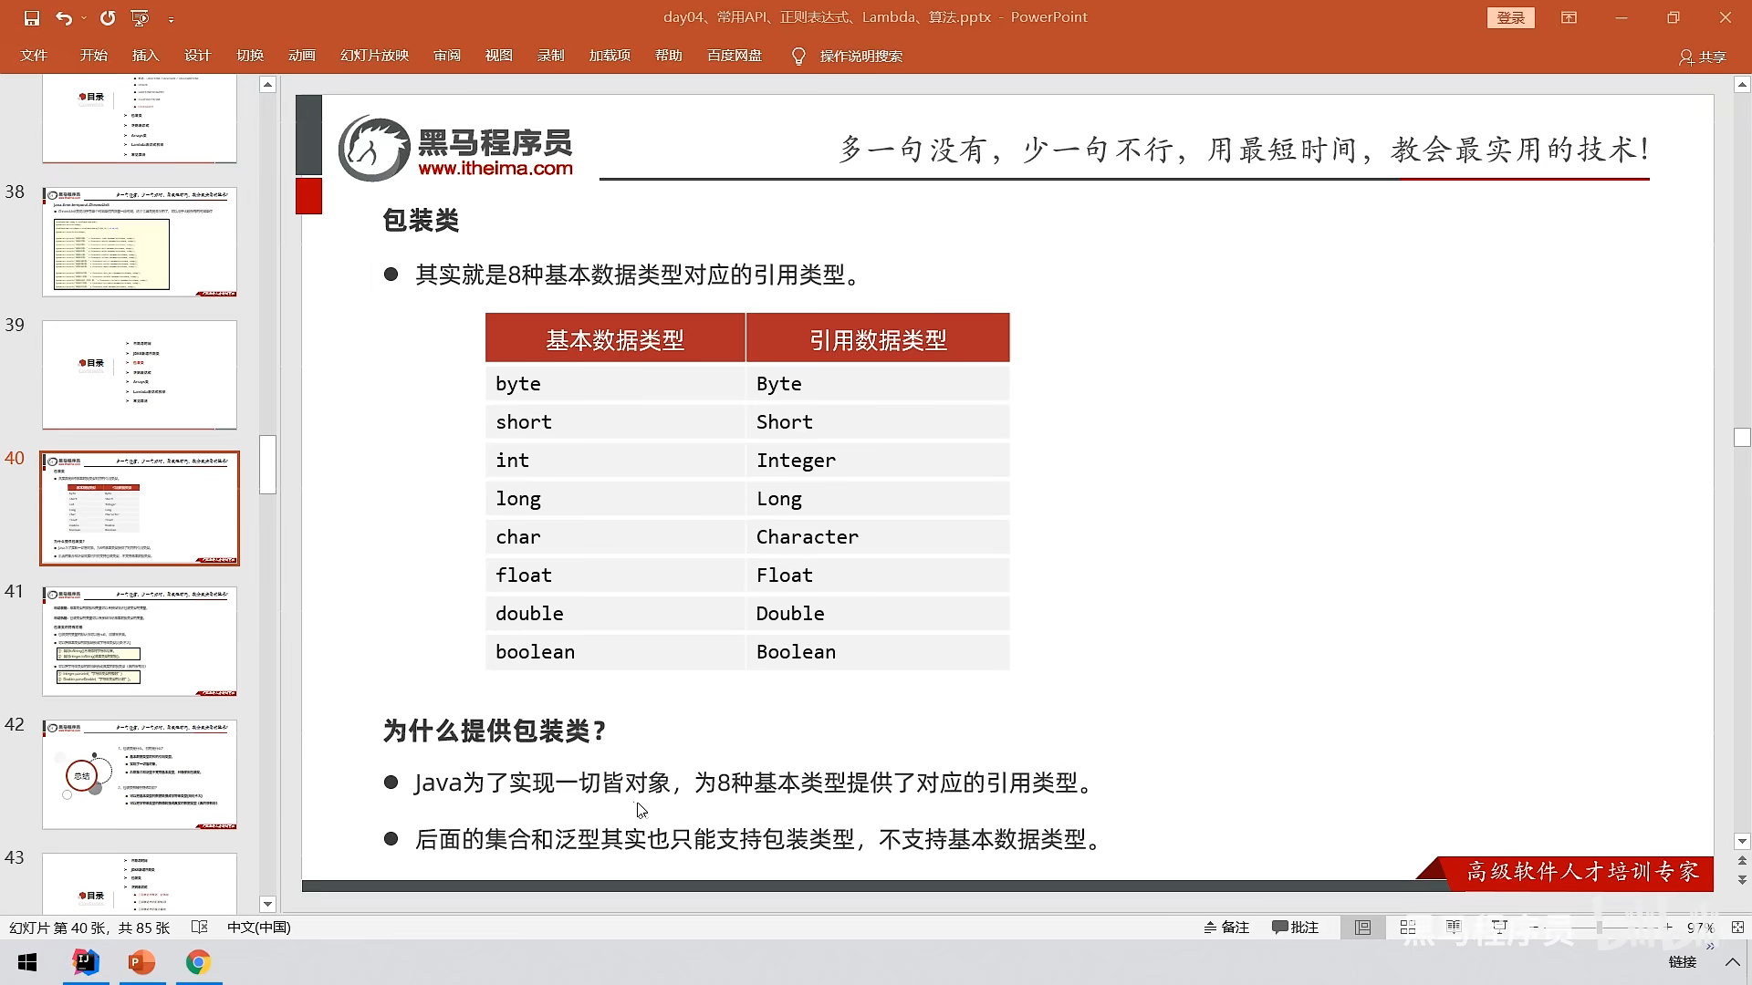The image size is (1752, 985).
Task: Toggle the Comments (批注) pane
Action: pos(1295,927)
